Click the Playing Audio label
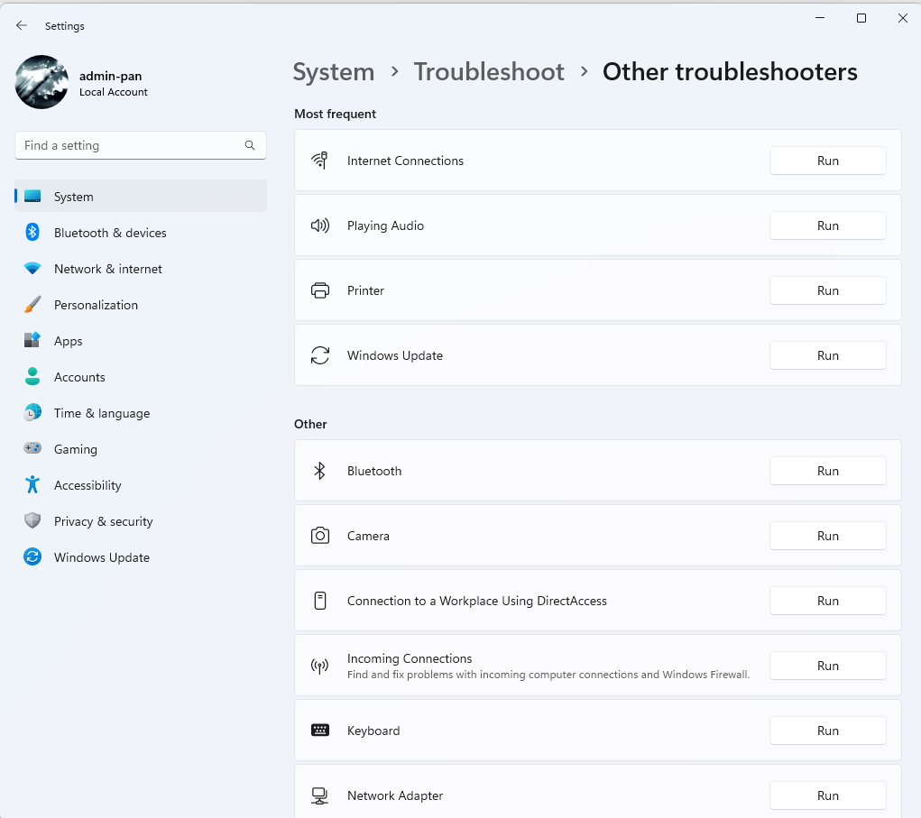The image size is (921, 818). point(385,225)
